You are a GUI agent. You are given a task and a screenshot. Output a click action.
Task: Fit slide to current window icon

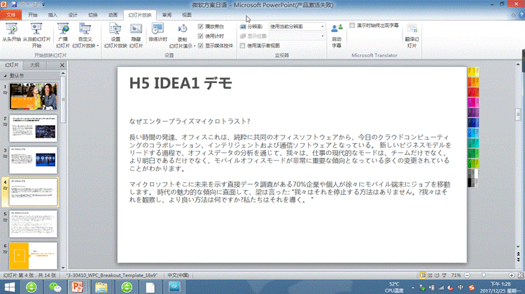(520, 275)
